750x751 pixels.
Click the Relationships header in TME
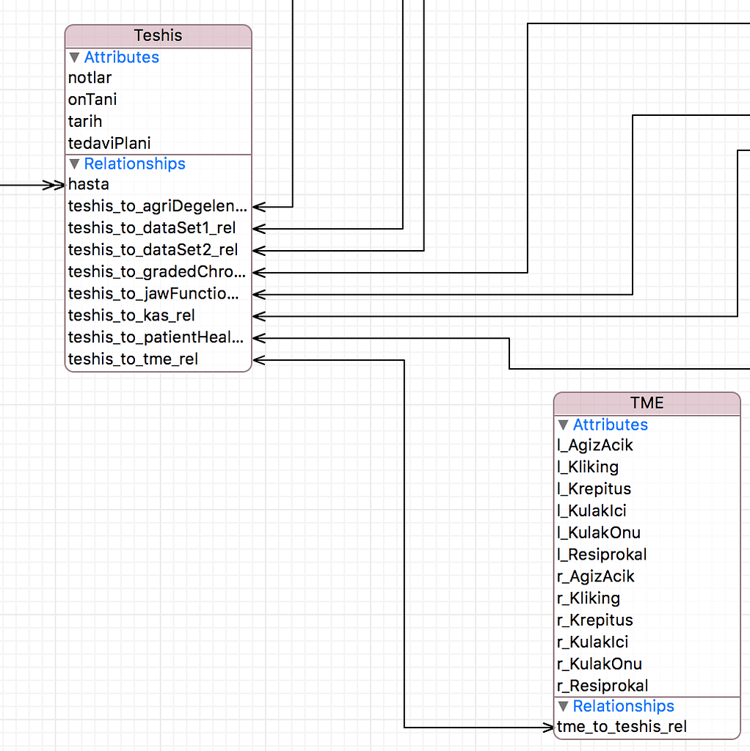click(624, 706)
